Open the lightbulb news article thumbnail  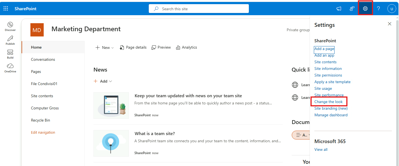pyautogui.click(x=111, y=143)
